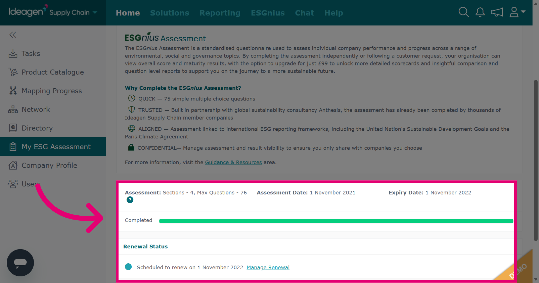The image size is (539, 283).
Task: Click the Users people icon
Action: pyautogui.click(x=13, y=184)
